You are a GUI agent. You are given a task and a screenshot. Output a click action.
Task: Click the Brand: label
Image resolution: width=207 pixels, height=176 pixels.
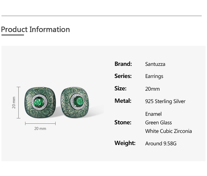coord(123,64)
